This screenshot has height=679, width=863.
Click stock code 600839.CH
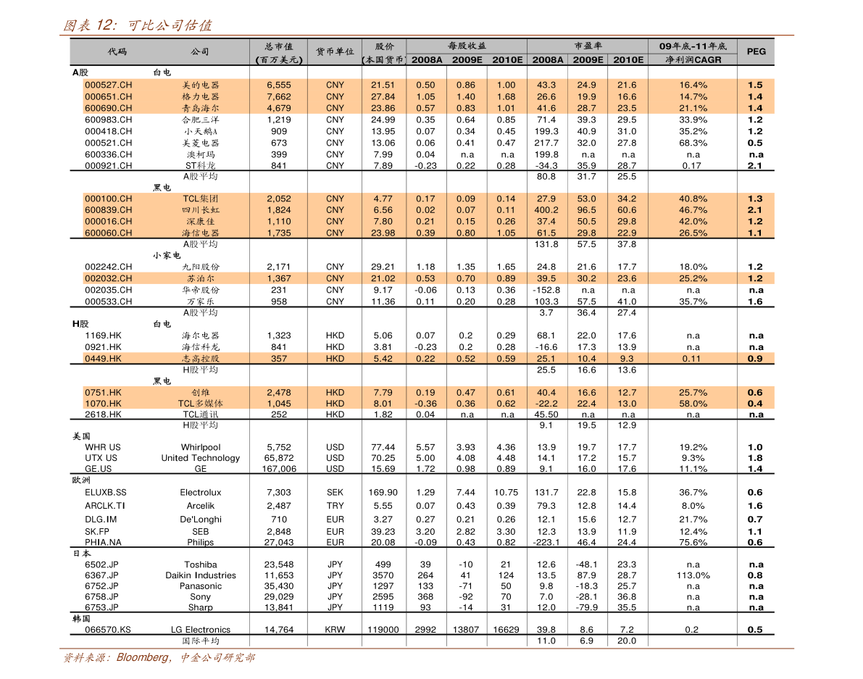(x=109, y=210)
